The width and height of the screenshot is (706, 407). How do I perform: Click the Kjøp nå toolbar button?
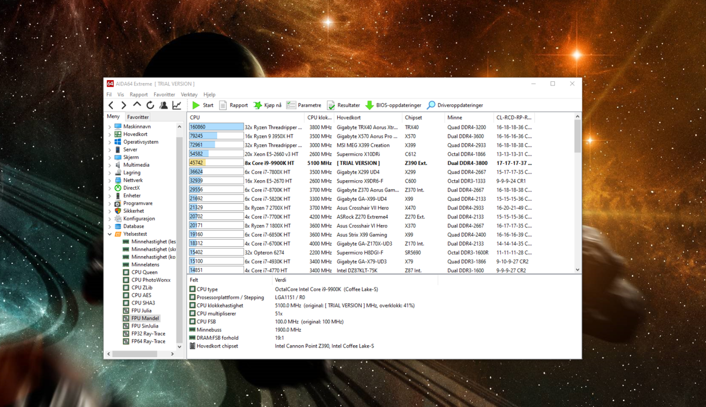point(268,105)
